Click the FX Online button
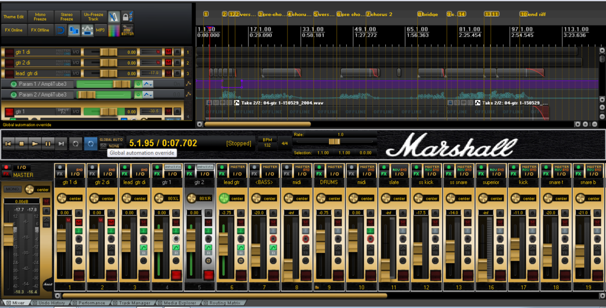606x308 pixels. [14, 30]
